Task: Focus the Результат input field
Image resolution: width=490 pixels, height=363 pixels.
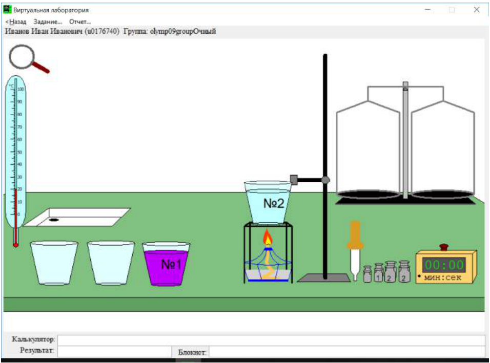Action: pos(115,351)
